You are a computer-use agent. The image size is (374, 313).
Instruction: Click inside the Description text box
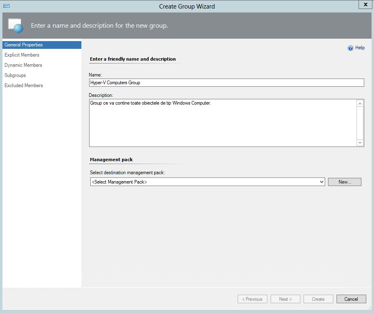[222, 123]
